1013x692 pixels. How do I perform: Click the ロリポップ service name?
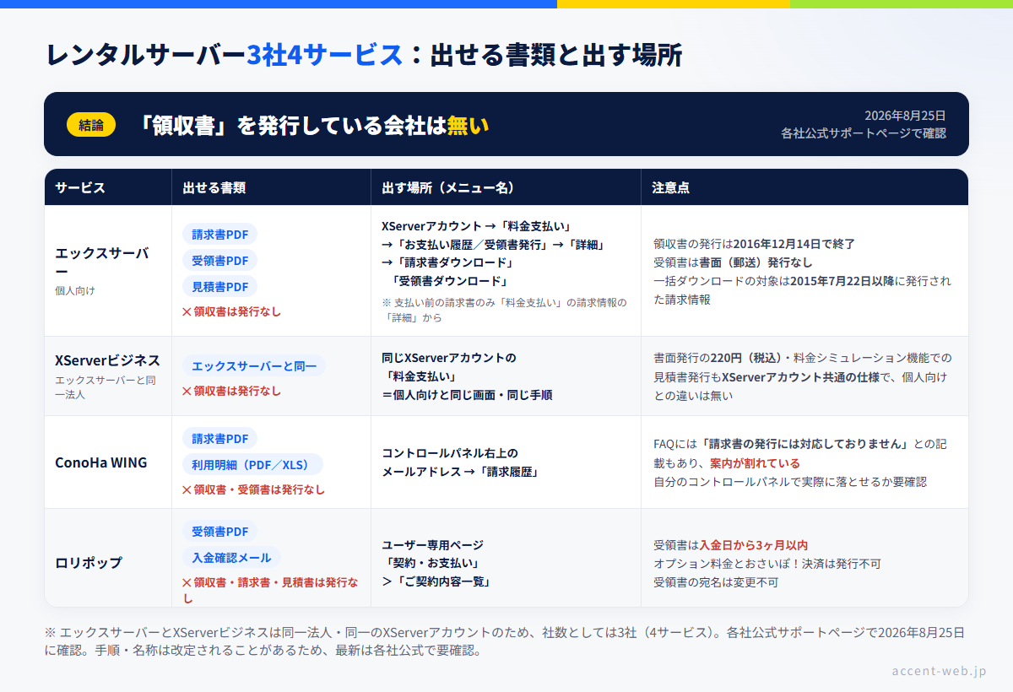tap(89, 563)
